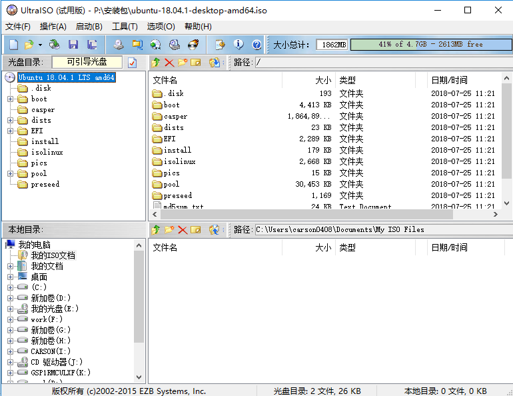Click the 41% of 4.7GB capacity bar
Screen dimensions: 513x396
point(430,44)
